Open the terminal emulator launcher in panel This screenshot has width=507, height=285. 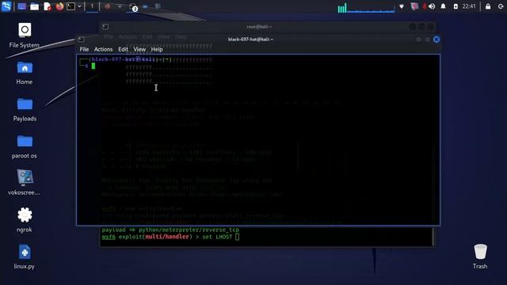pyautogui.click(x=71, y=6)
